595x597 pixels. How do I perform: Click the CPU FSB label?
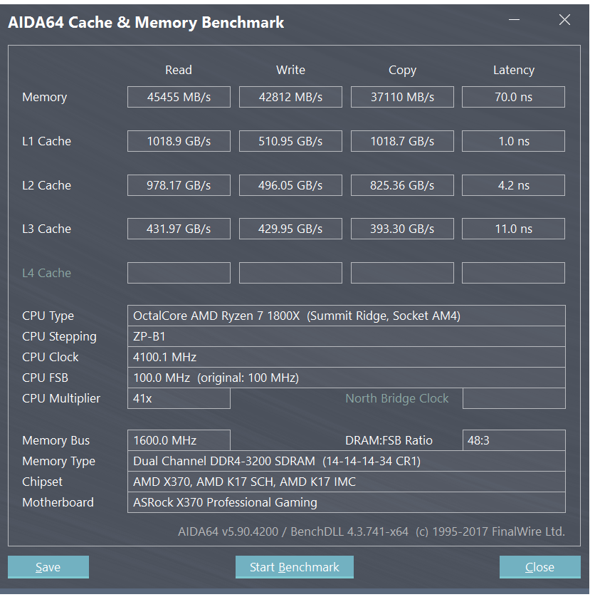(45, 378)
